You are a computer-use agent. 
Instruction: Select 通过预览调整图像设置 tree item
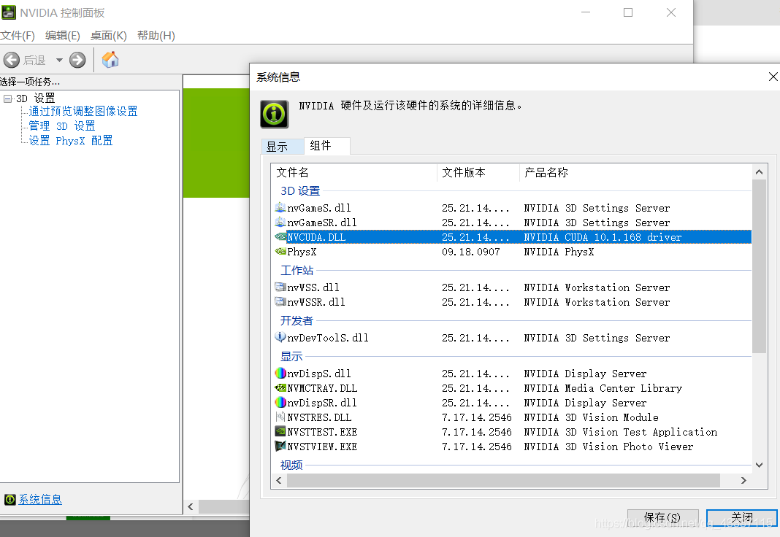[x=83, y=112]
